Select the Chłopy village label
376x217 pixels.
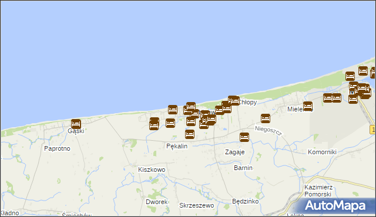tap(248, 102)
